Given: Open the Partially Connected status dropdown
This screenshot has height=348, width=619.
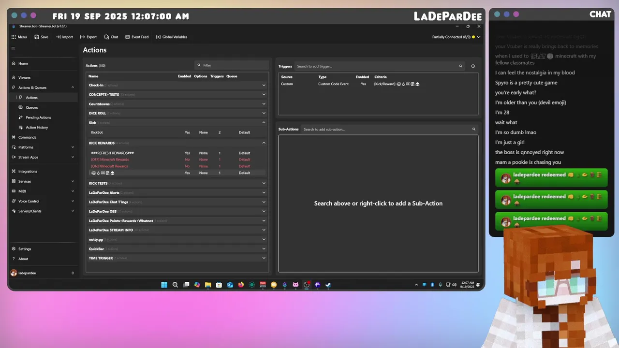Looking at the screenshot, I should [456, 37].
